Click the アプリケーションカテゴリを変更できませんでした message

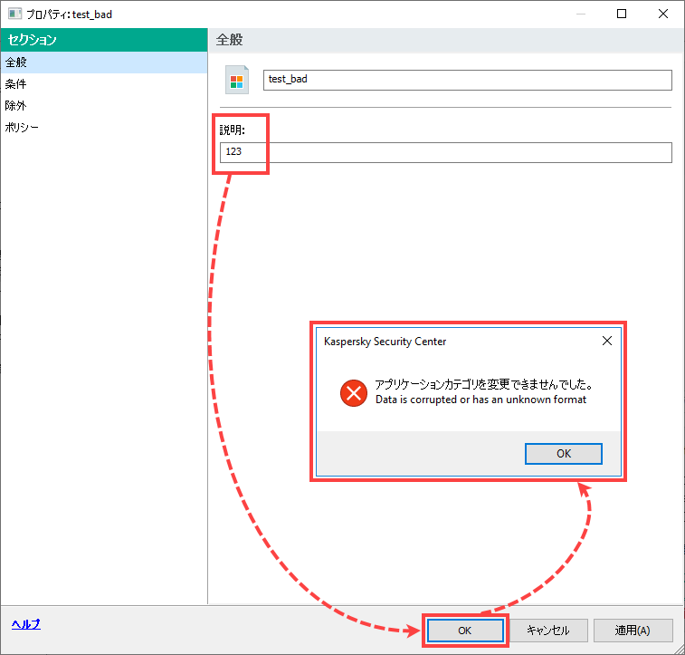(484, 384)
